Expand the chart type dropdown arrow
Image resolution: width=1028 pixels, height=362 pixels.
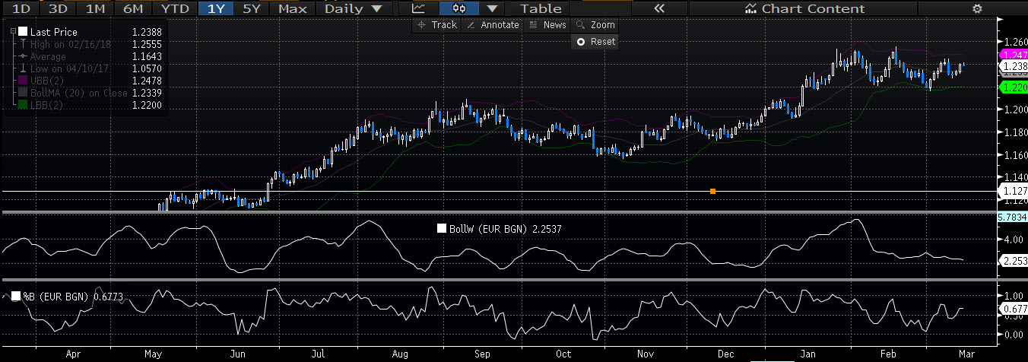pos(493,8)
